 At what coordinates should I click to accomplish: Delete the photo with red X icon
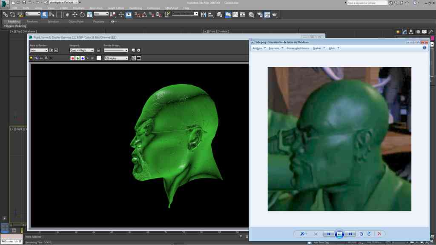coord(379,234)
